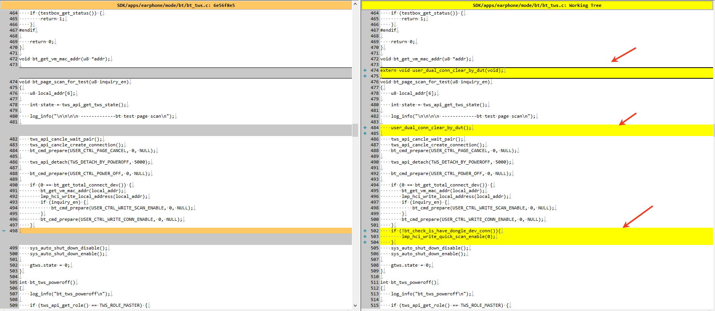The width and height of the screenshot is (715, 311).
Task: Click the plus marker beside right-pane line 485
Action: pyautogui.click(x=365, y=133)
